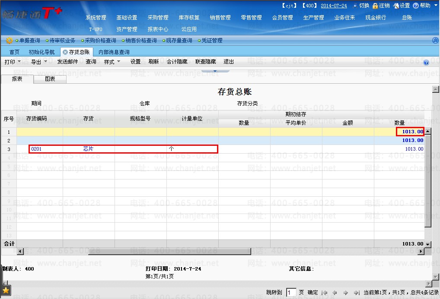Close the 存货总账 tab with x icon
The height and width of the screenshot is (299, 440).
65,52
